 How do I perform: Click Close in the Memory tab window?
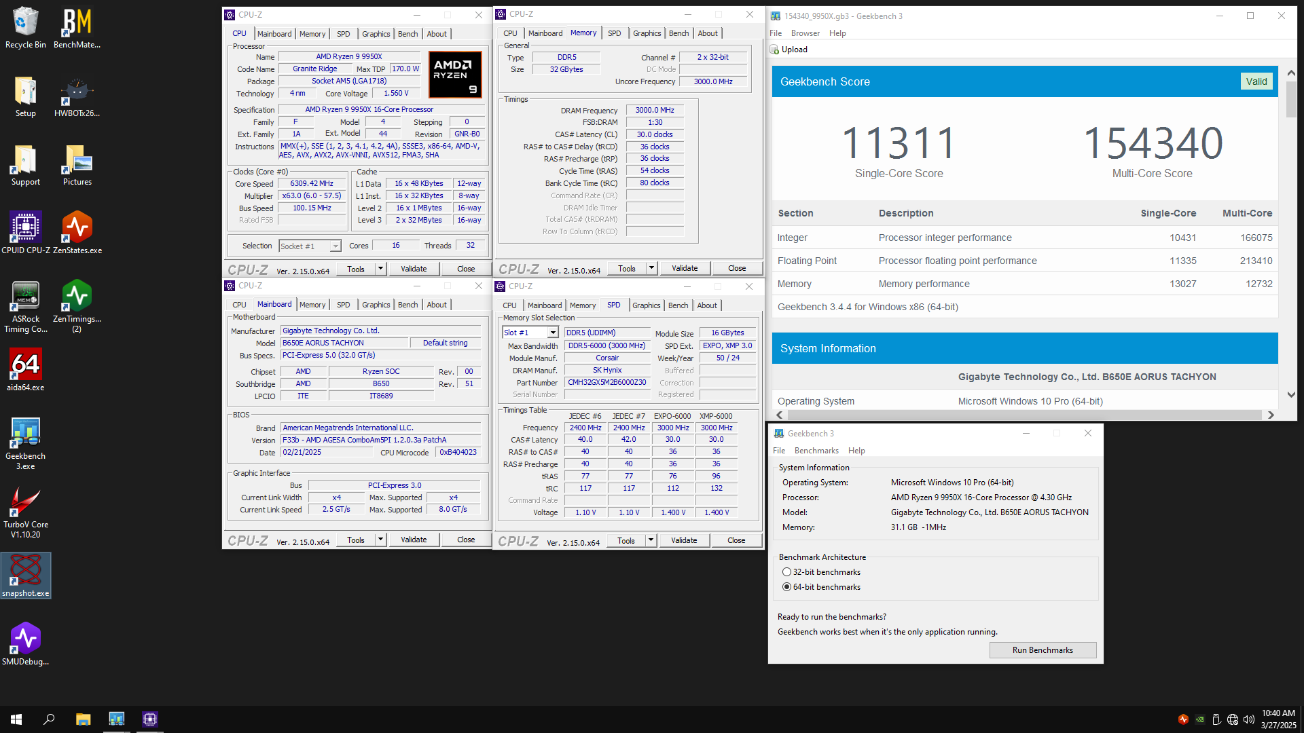(737, 268)
